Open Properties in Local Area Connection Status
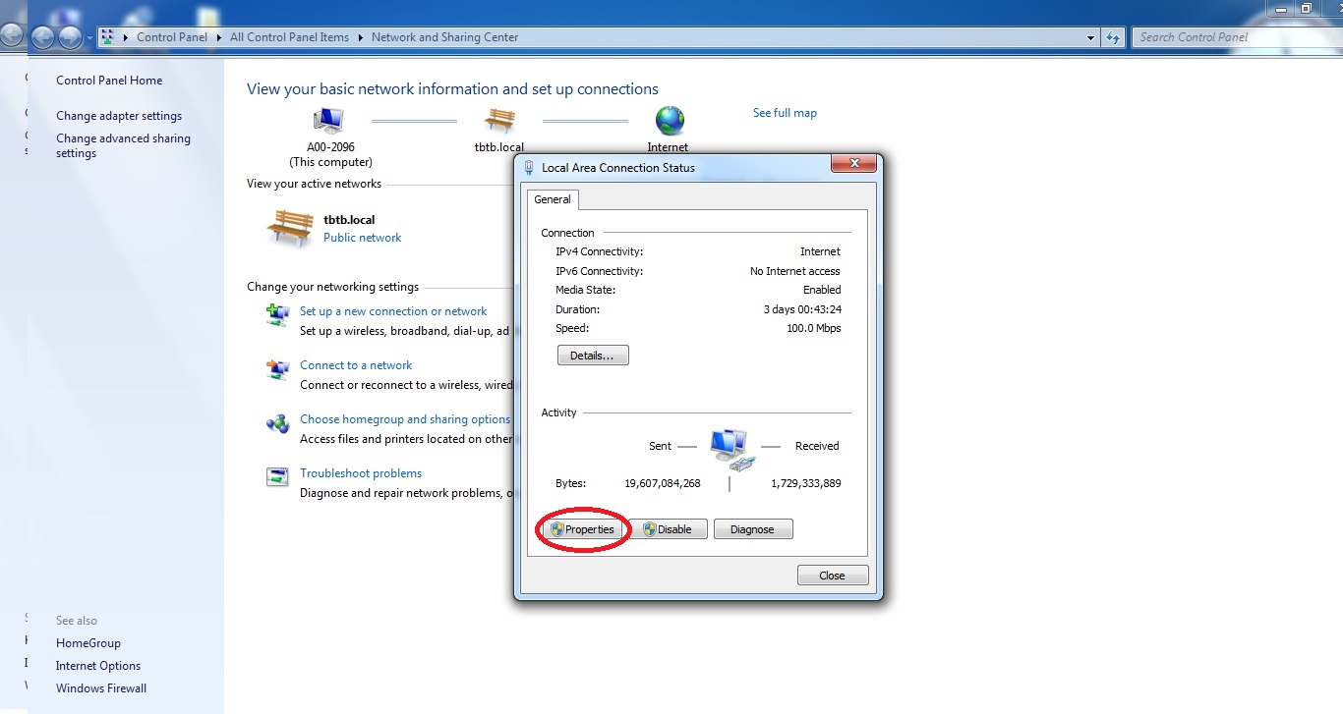1343x714 pixels. pyautogui.click(x=583, y=529)
